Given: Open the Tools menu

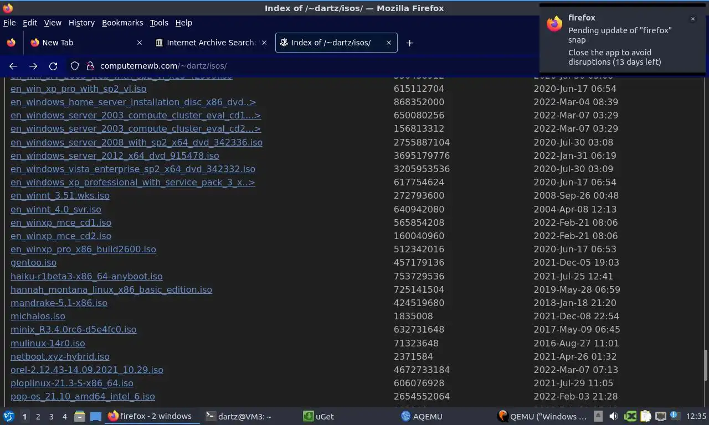Looking at the screenshot, I should click(x=159, y=23).
